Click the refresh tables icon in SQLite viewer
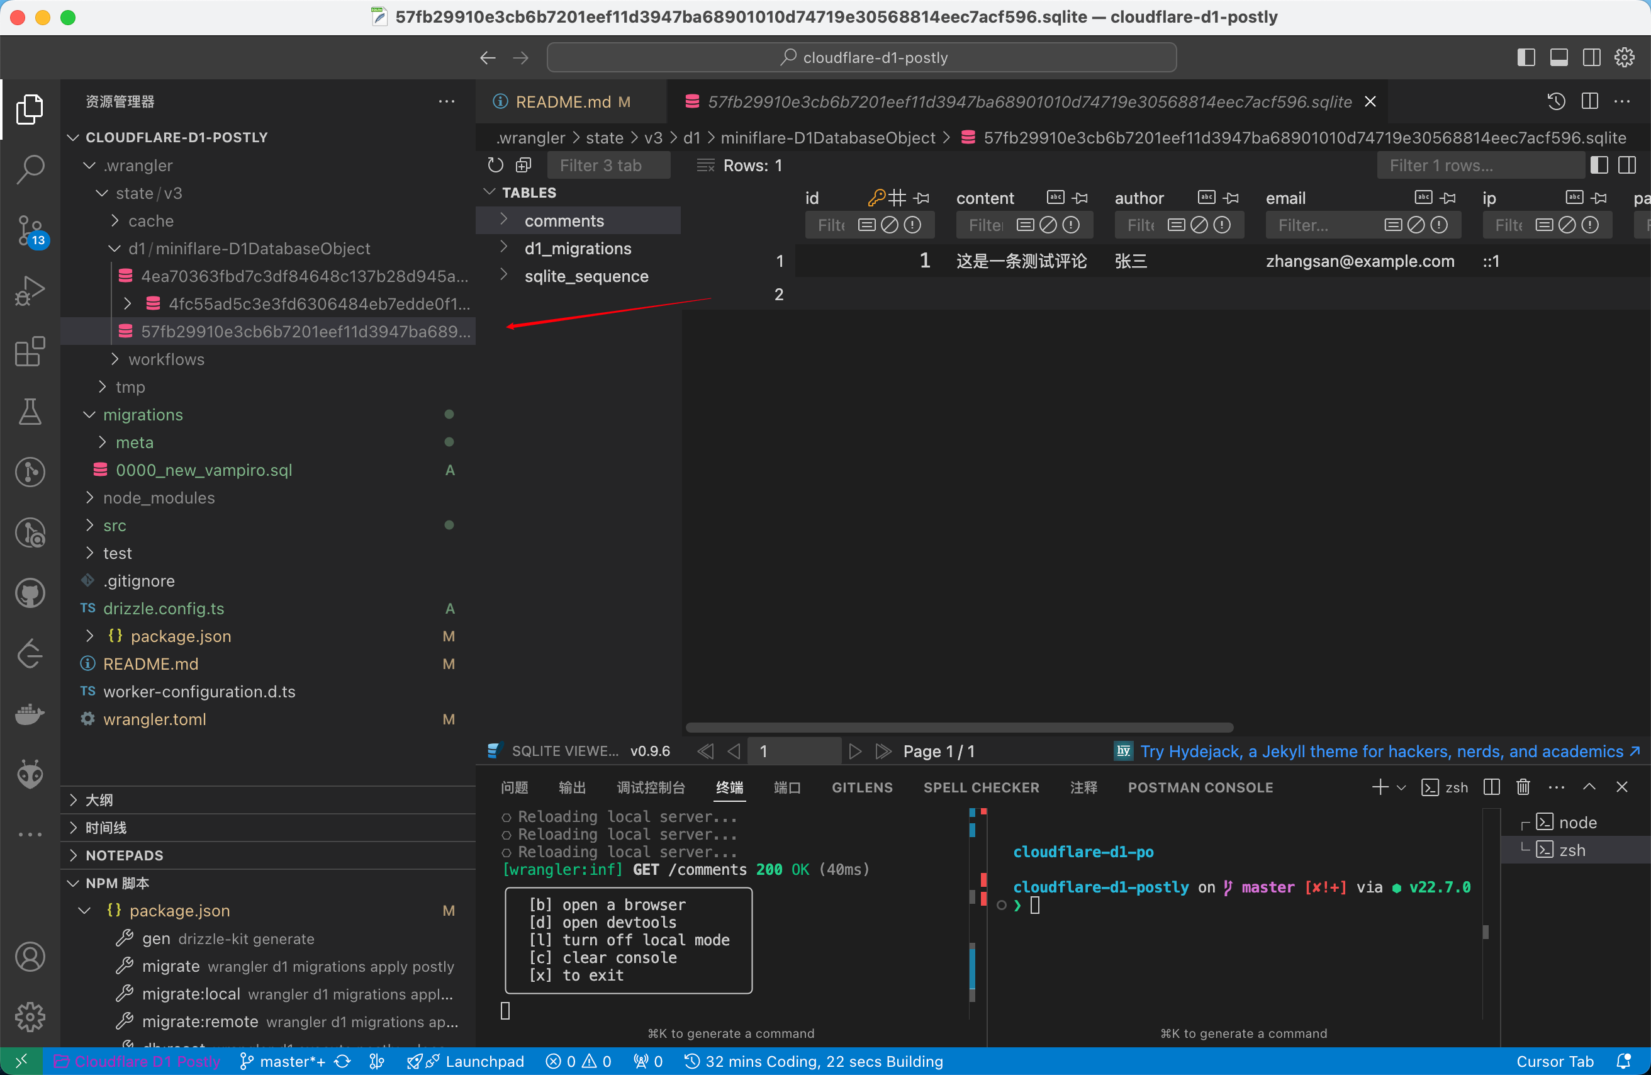 tap(495, 165)
